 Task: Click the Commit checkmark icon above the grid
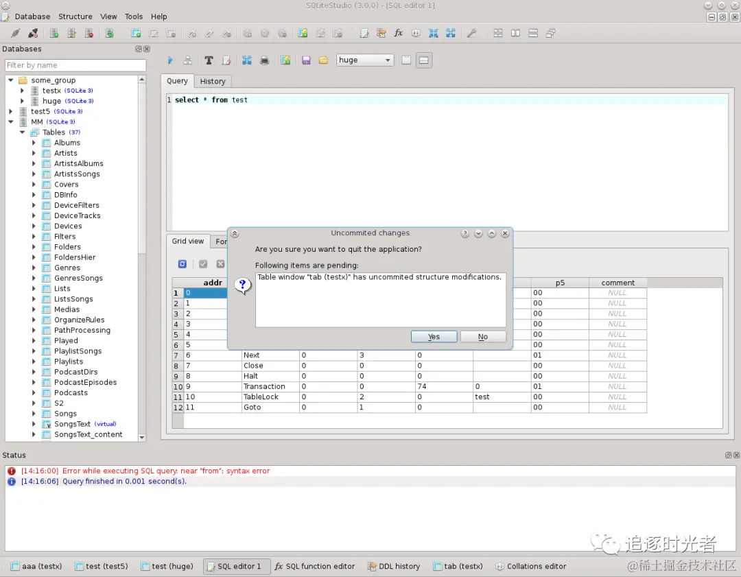pos(203,264)
